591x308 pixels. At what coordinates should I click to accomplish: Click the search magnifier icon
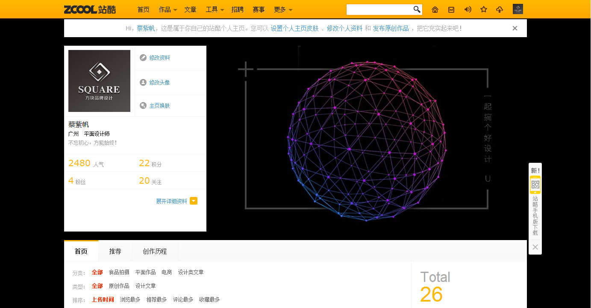417,9
